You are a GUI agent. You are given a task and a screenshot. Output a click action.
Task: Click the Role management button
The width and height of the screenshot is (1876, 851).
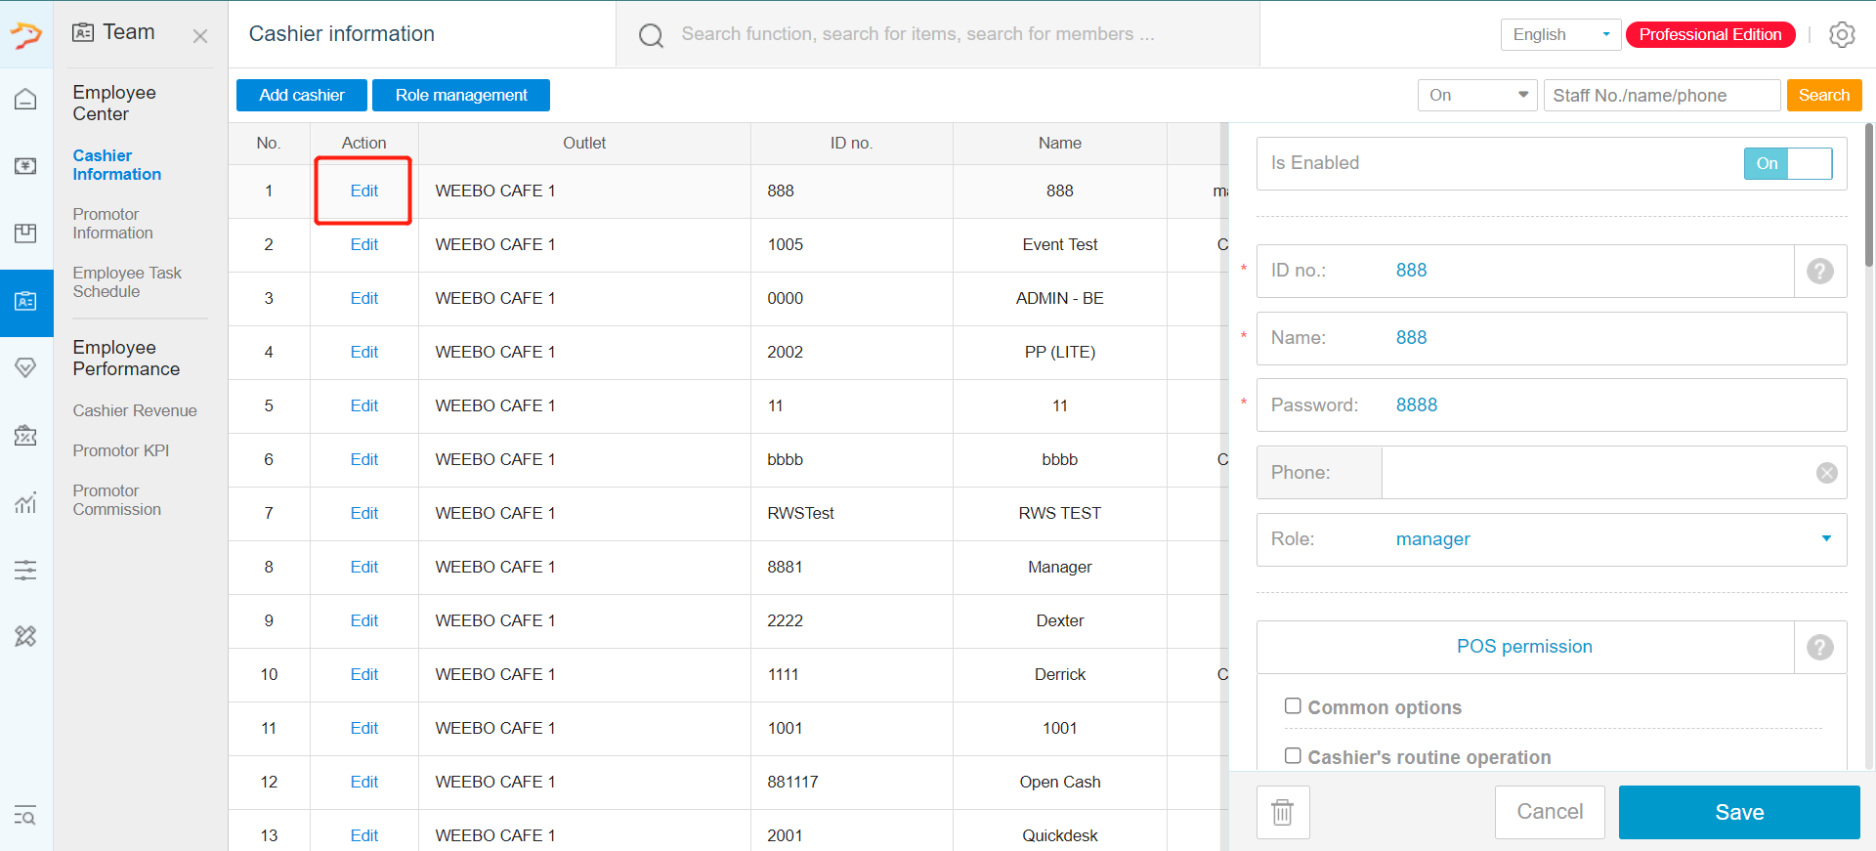(x=461, y=95)
